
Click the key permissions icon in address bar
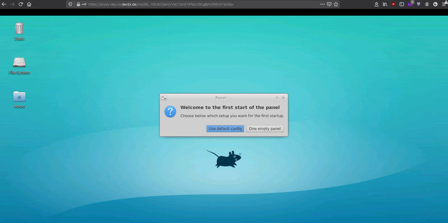click(84, 4)
